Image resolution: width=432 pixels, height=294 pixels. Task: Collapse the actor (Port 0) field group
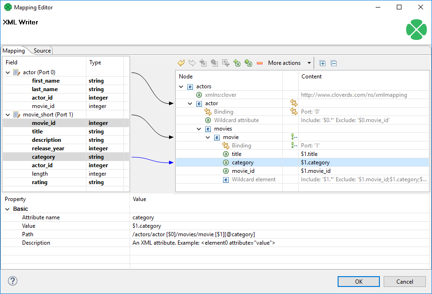point(8,72)
